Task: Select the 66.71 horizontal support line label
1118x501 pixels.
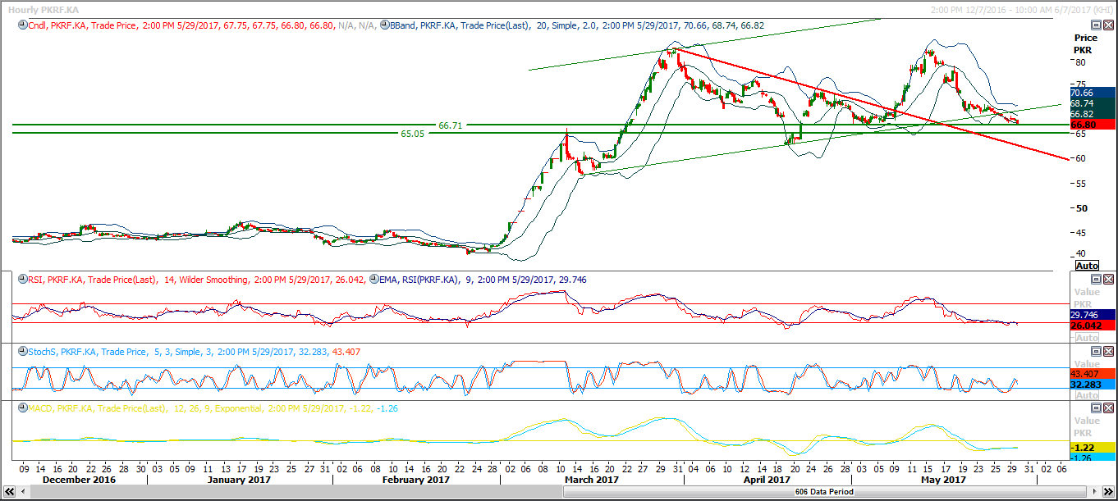Action: coord(450,125)
